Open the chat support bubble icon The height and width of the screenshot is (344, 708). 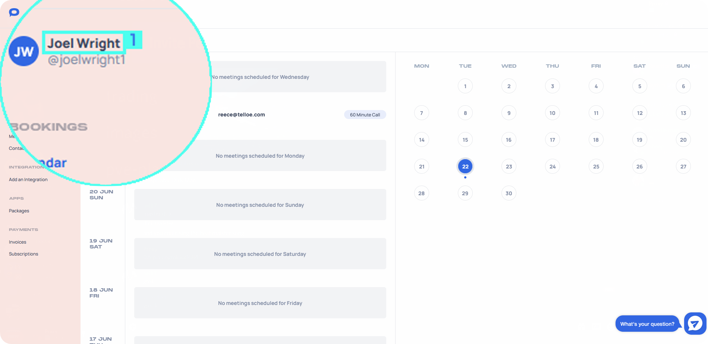695,324
